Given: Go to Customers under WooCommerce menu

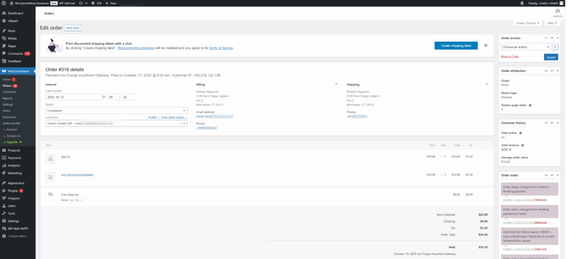Looking at the screenshot, I should [x=9, y=92].
